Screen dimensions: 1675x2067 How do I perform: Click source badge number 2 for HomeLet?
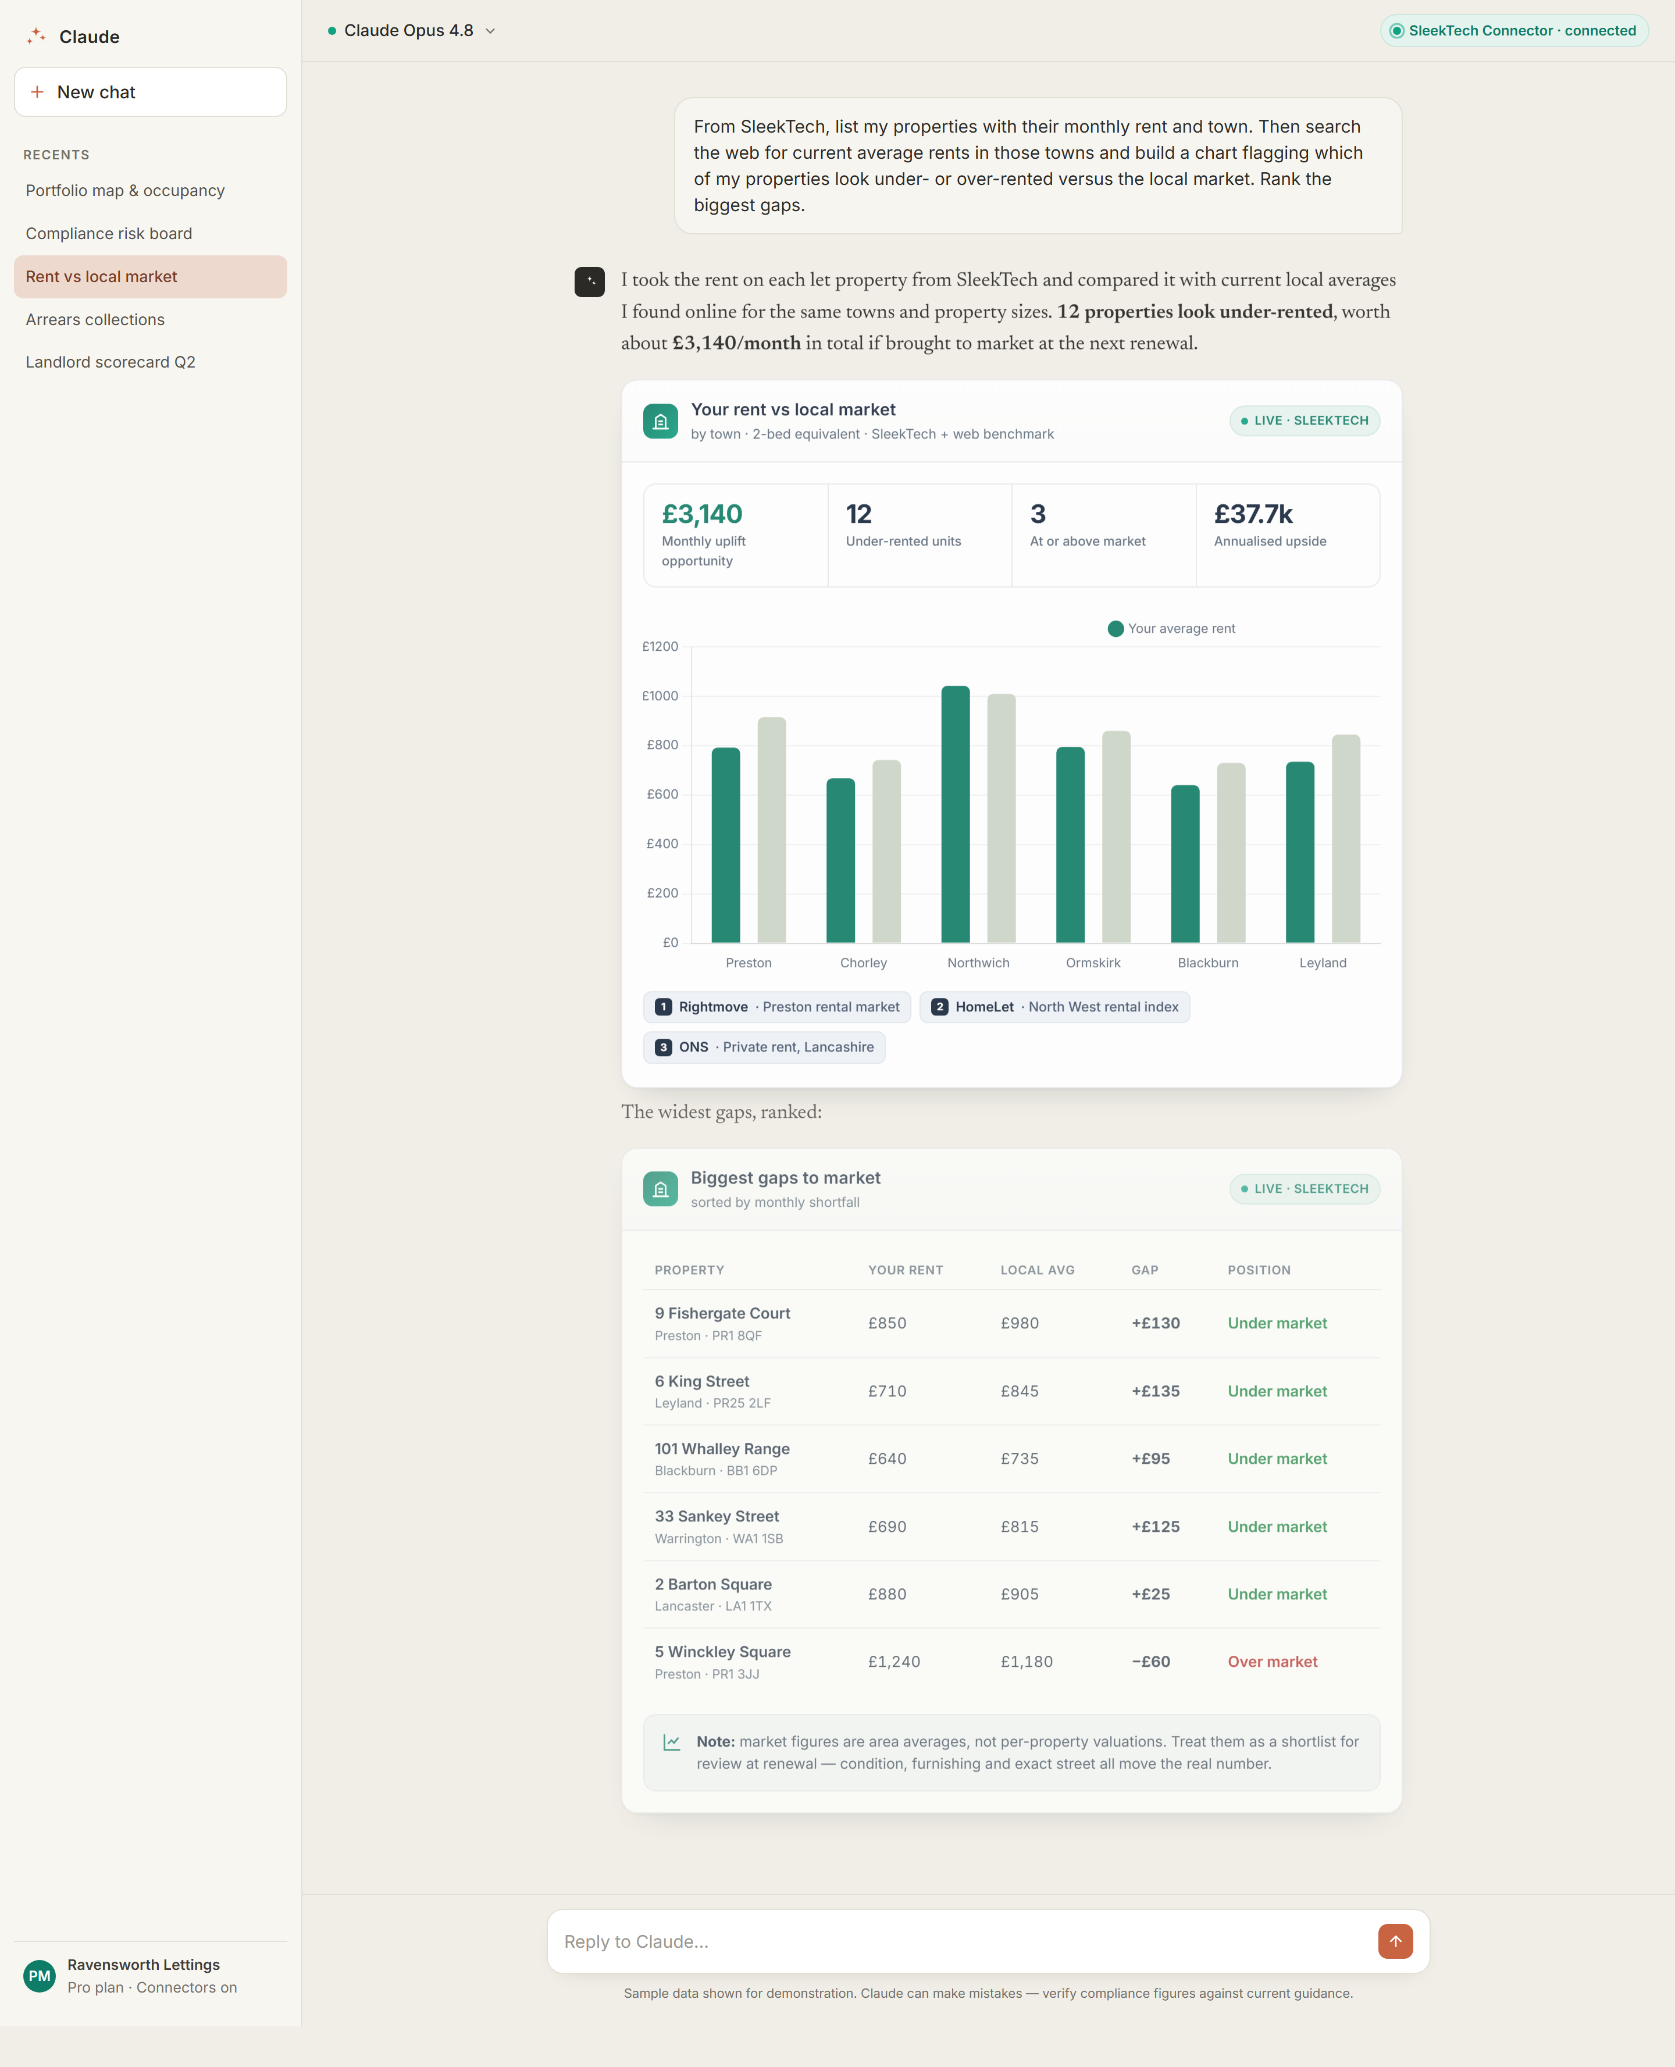pyautogui.click(x=940, y=1007)
